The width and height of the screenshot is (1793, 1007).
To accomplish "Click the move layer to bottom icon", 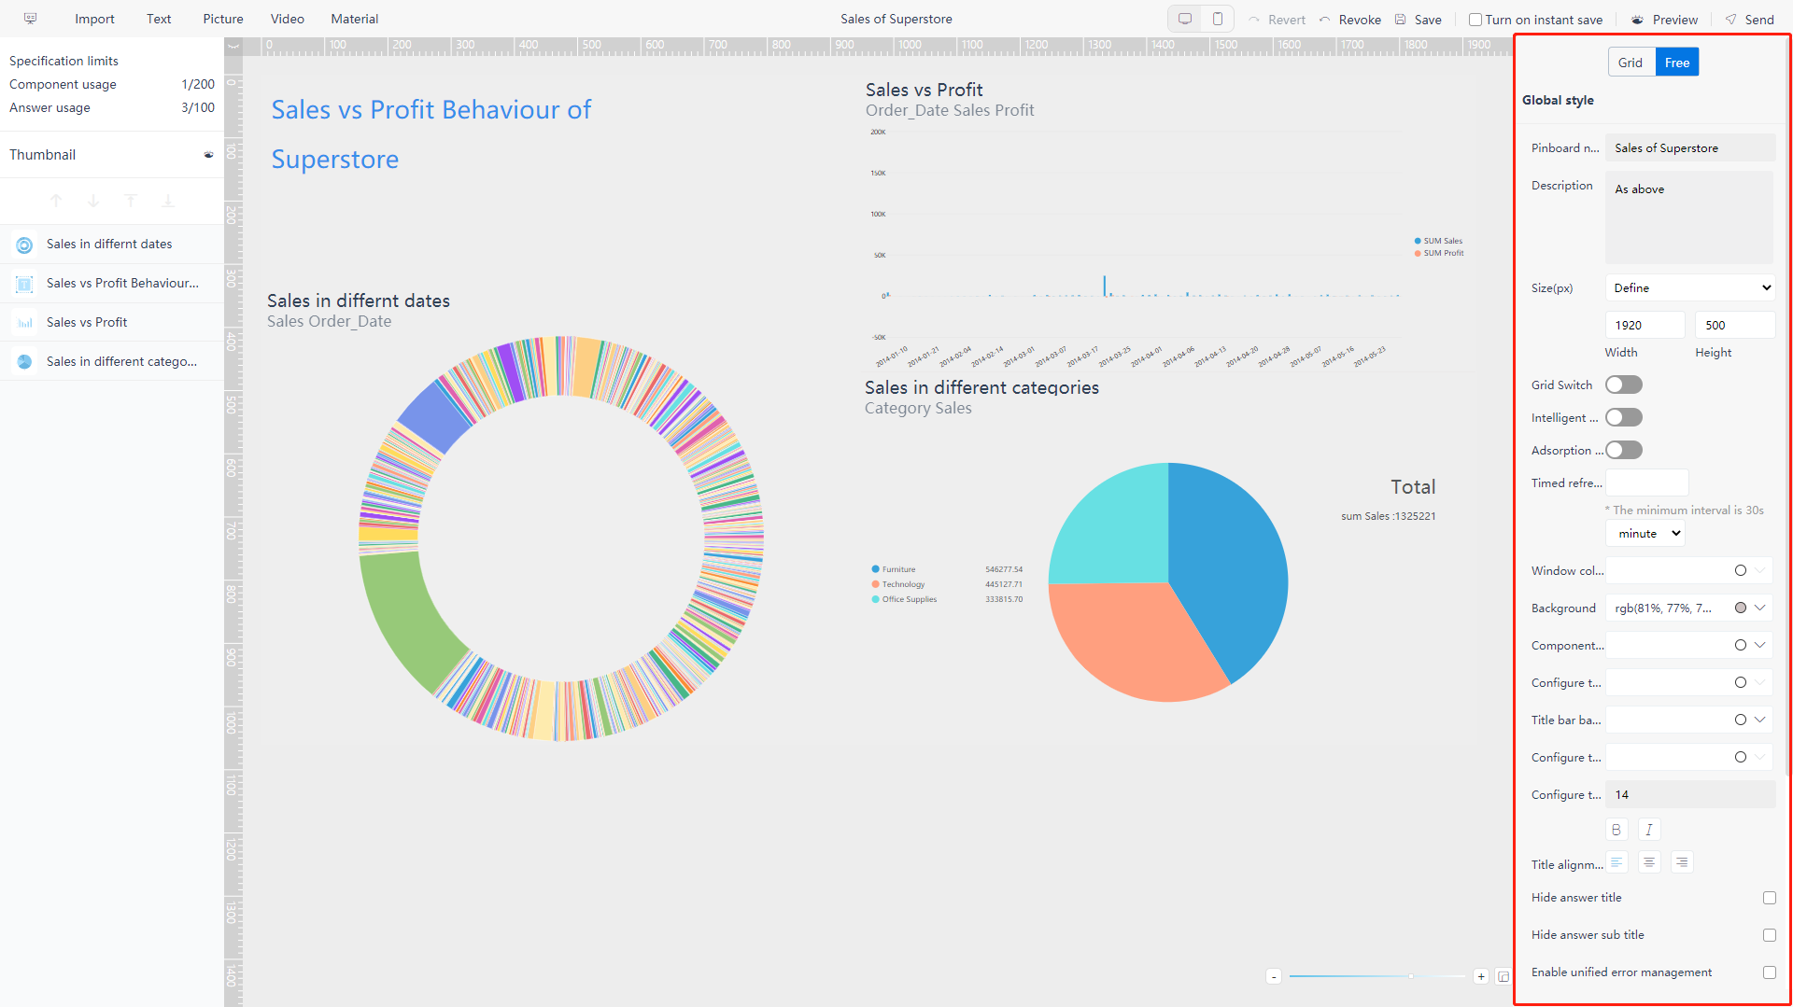I will pyautogui.click(x=168, y=201).
